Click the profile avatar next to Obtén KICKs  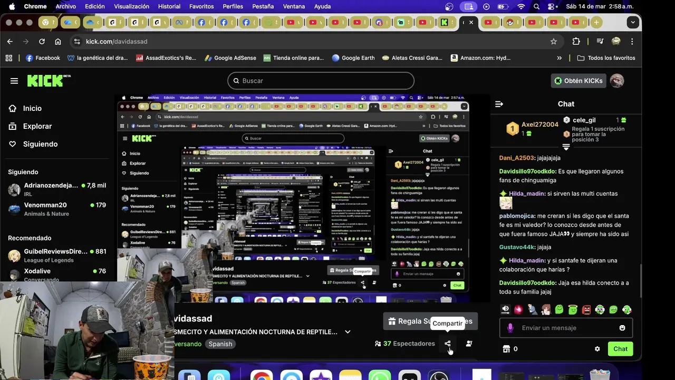[x=617, y=81]
